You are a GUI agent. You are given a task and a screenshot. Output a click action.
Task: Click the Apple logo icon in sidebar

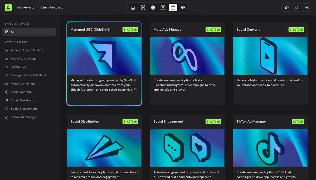point(7,59)
